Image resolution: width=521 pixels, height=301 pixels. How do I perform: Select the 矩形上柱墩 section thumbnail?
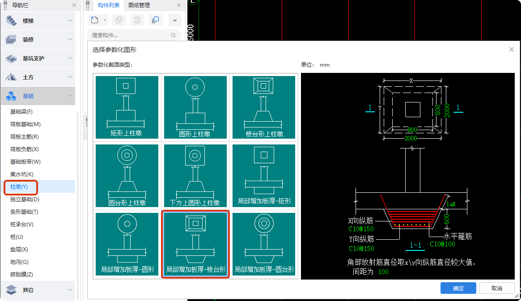[x=127, y=107]
